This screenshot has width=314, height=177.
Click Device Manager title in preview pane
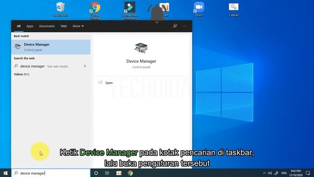[x=141, y=61]
